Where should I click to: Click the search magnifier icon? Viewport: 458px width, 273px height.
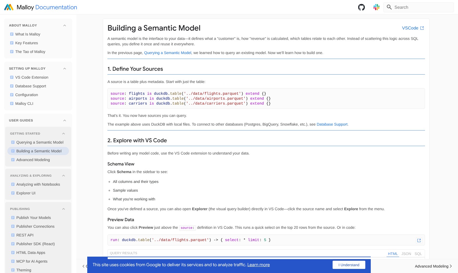point(389,7)
